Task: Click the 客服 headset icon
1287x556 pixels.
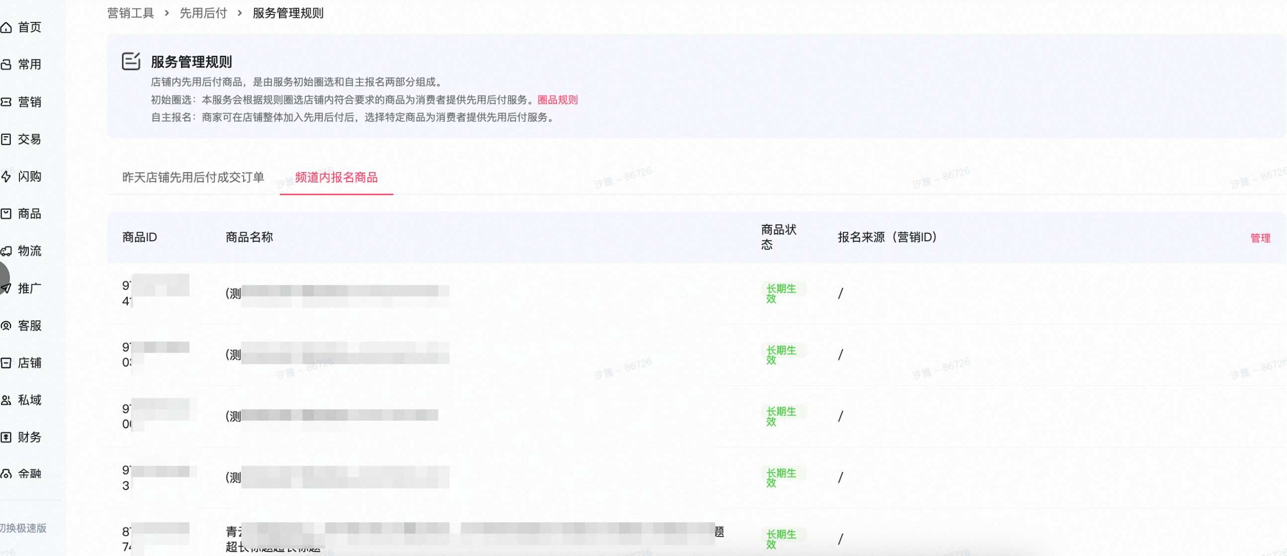Action: click(x=6, y=326)
